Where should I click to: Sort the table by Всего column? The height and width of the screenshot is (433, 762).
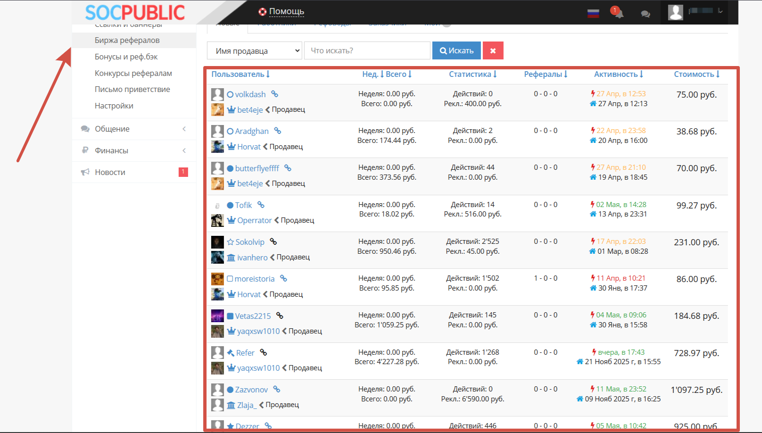[x=399, y=74]
